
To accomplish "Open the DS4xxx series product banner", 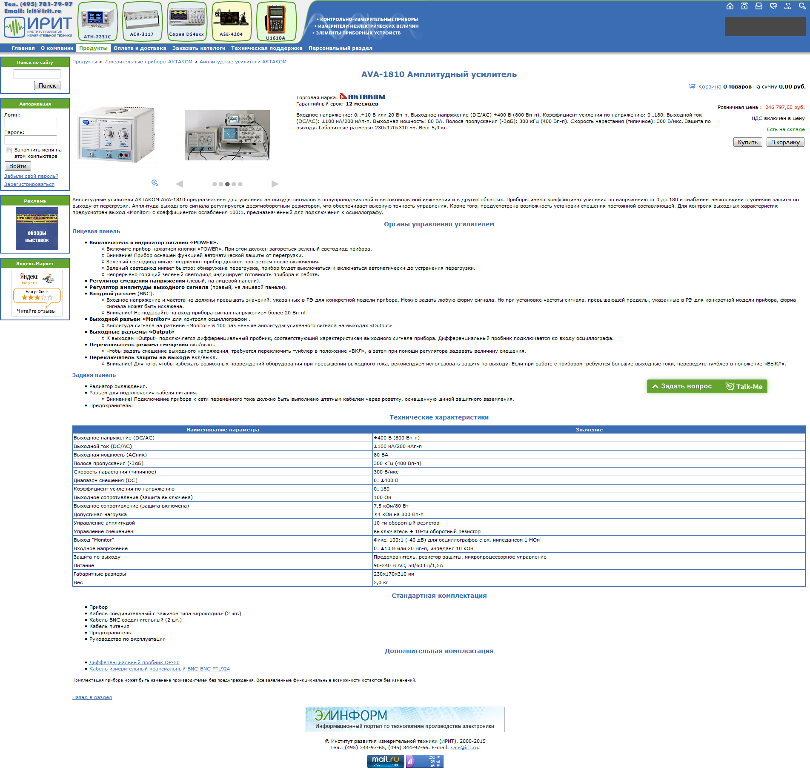I will pos(187,21).
